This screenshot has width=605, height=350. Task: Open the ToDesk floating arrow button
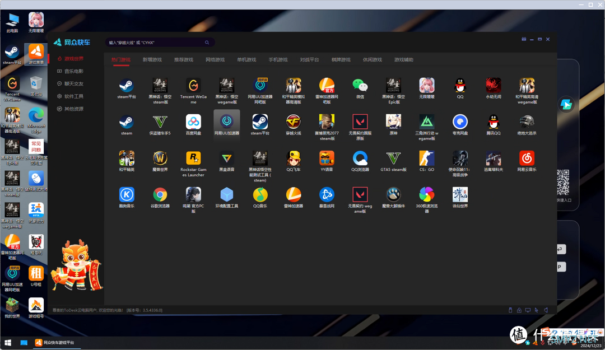click(566, 105)
